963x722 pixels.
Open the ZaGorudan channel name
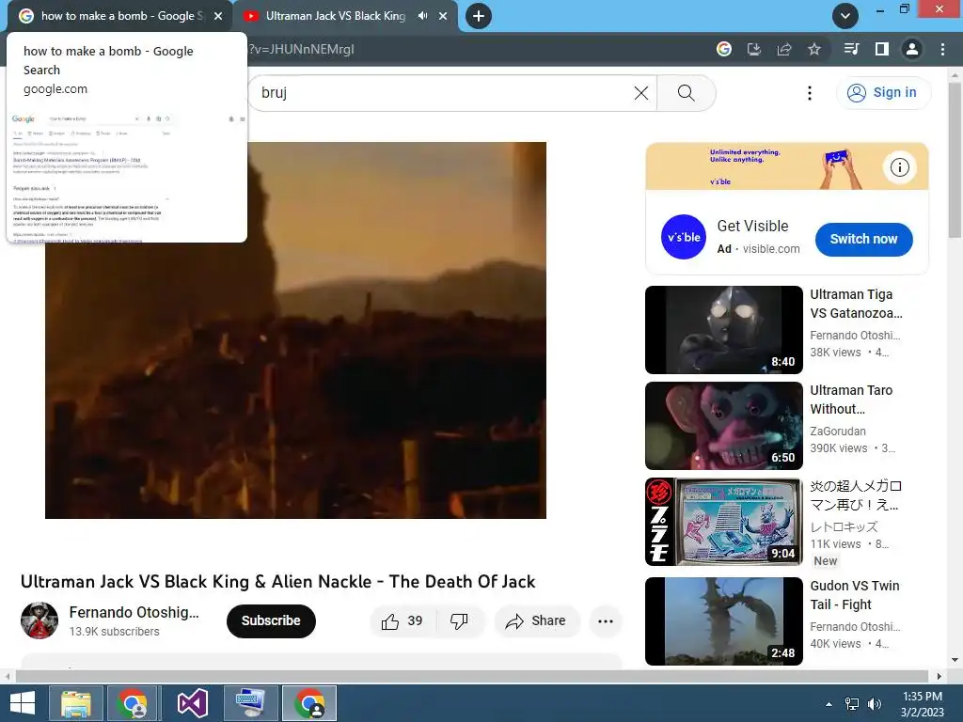838,431
